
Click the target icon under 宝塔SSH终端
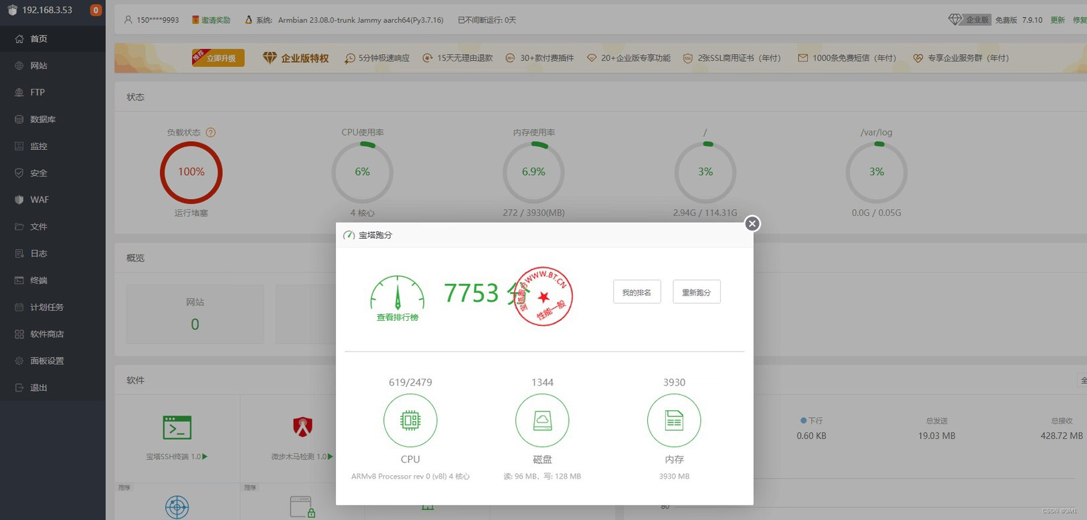click(177, 507)
